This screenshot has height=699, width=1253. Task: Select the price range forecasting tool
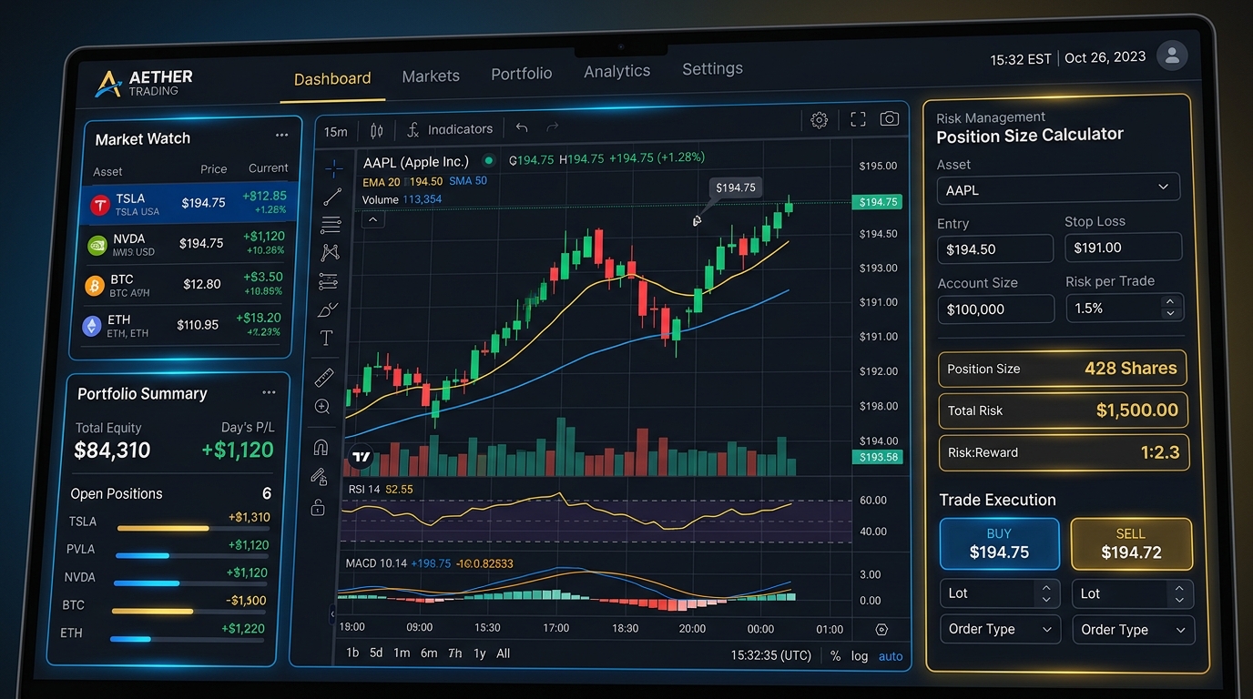pos(329,281)
